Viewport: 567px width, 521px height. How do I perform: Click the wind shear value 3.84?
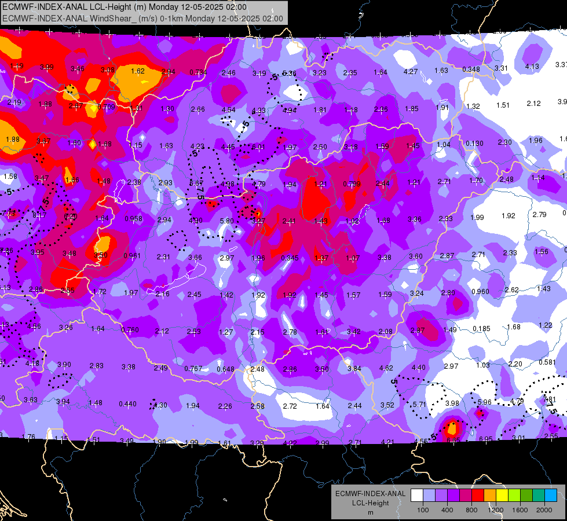pos(354,368)
